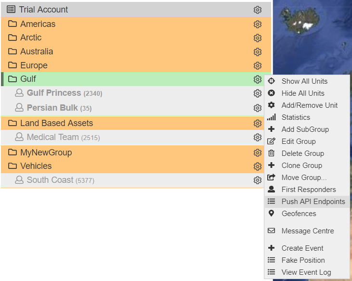The image size is (352, 281).
Task: Choose Edit Group from the menu
Action: click(307, 141)
